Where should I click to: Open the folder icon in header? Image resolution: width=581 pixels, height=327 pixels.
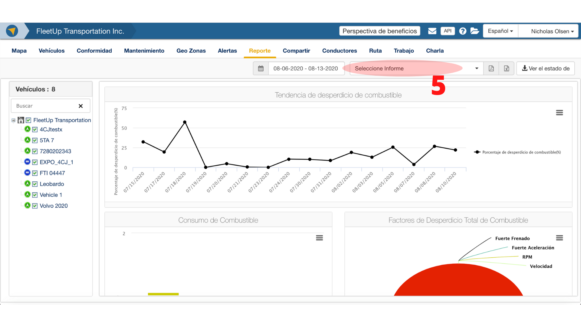(475, 31)
